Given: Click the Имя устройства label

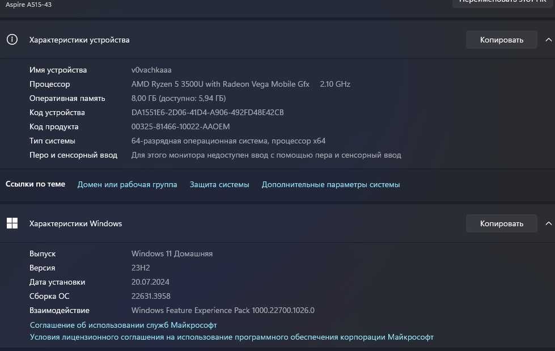Looking at the screenshot, I should pos(58,70).
